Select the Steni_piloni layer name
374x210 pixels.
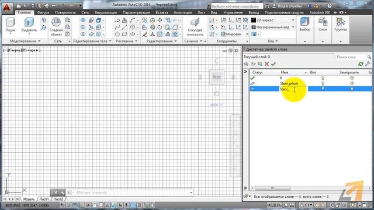click(289, 83)
